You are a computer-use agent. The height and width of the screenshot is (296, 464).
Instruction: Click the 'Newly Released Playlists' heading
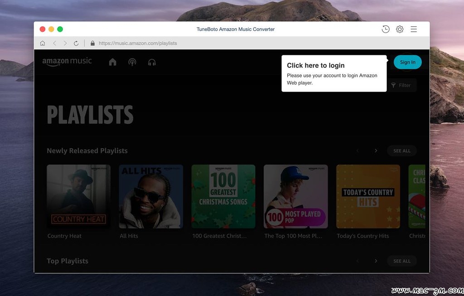pyautogui.click(x=87, y=151)
